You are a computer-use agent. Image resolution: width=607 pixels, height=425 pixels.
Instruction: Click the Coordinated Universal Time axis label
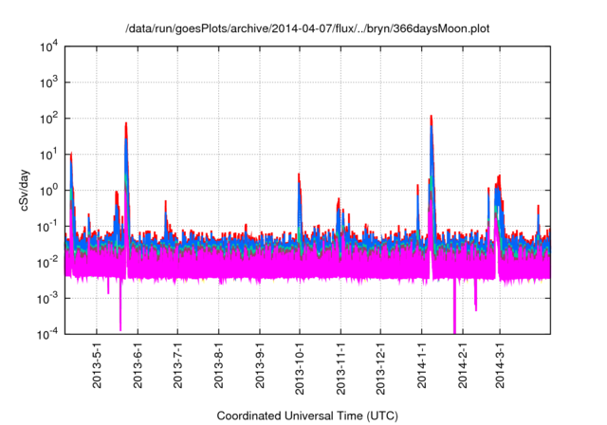(308, 416)
